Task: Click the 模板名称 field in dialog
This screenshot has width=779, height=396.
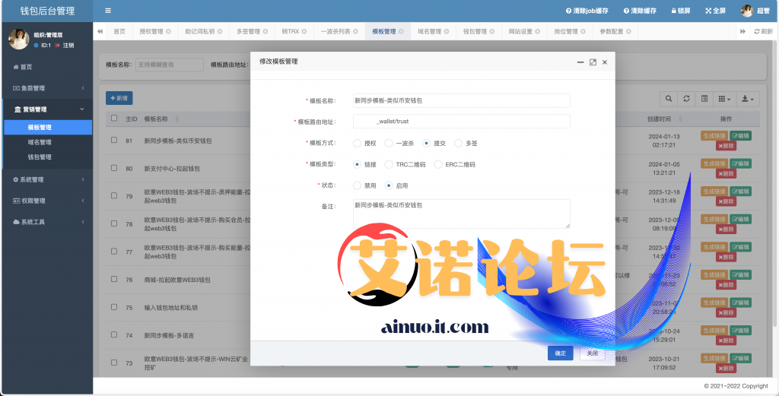Action: 462,100
